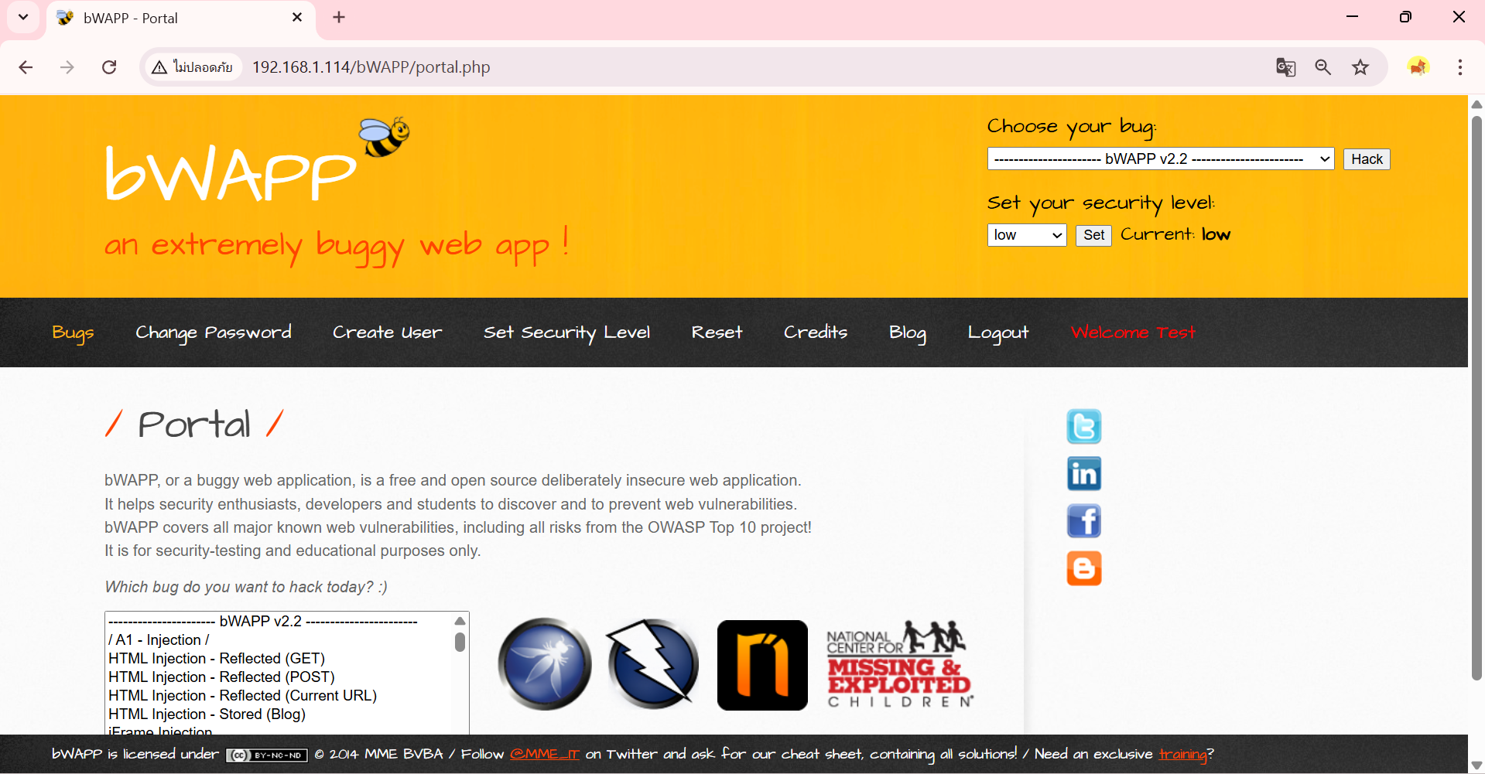The height and width of the screenshot is (774, 1485).
Task: Click the OWASP wasp logo
Action: tap(545, 664)
